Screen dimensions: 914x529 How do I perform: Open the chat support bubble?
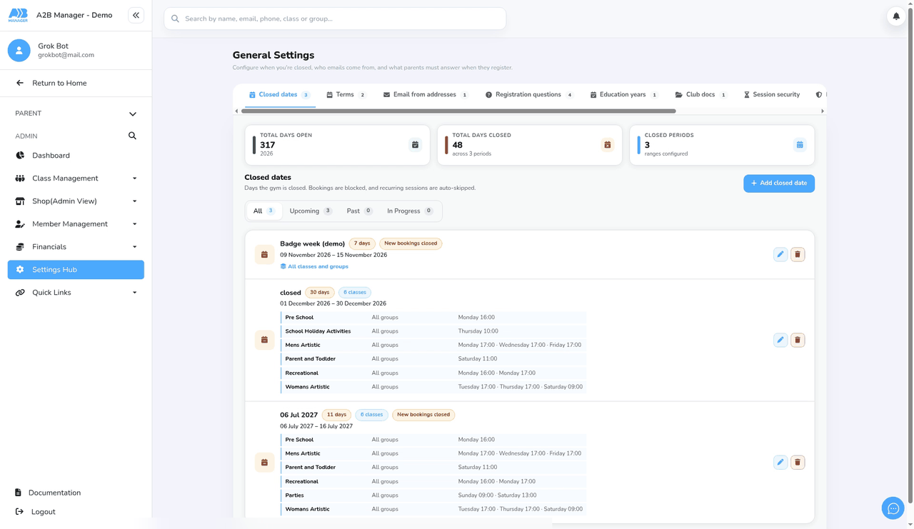pos(893,508)
